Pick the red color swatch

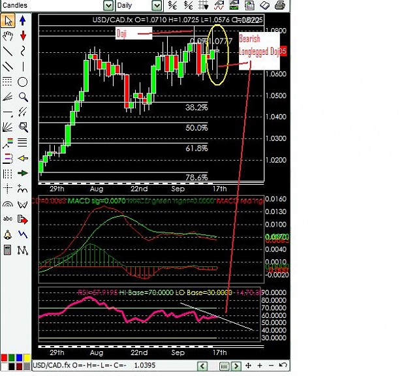[x=4, y=358]
